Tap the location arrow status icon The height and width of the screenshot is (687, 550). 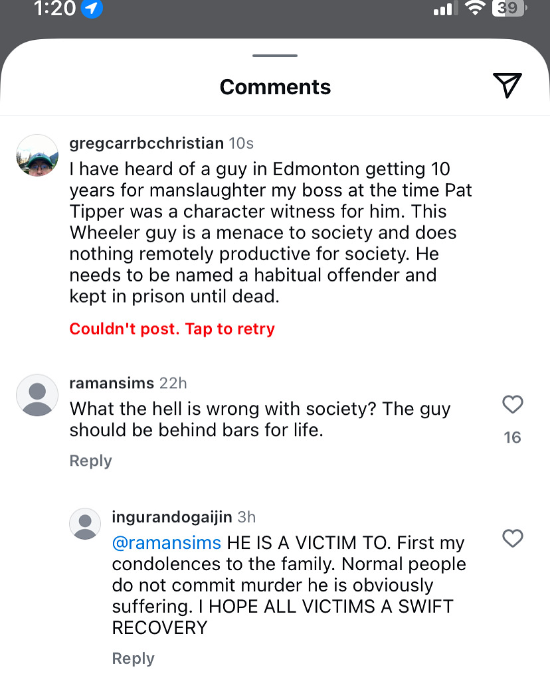point(92,9)
